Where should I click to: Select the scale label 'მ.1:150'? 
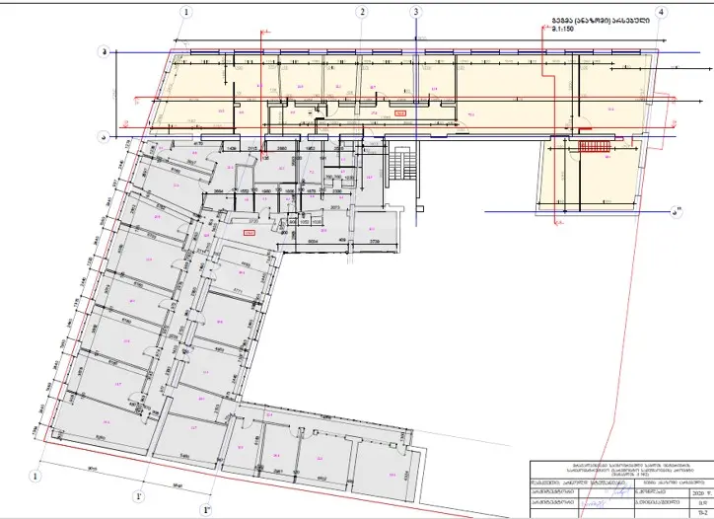pyautogui.click(x=563, y=30)
